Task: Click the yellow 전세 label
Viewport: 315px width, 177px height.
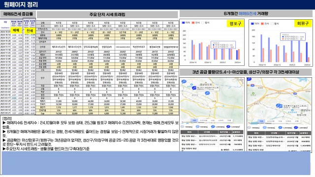Action: (x=30, y=30)
